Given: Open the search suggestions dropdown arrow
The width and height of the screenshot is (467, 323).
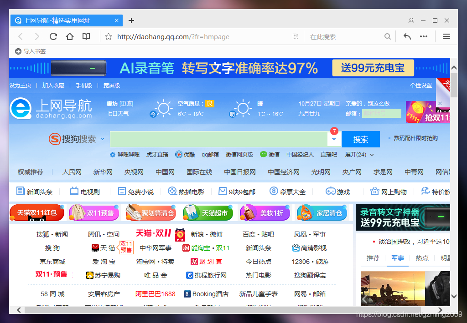Looking at the screenshot, I should click(334, 139).
